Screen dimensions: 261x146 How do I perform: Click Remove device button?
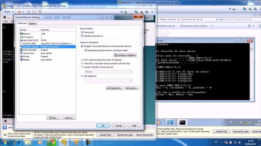[x=69, y=118]
